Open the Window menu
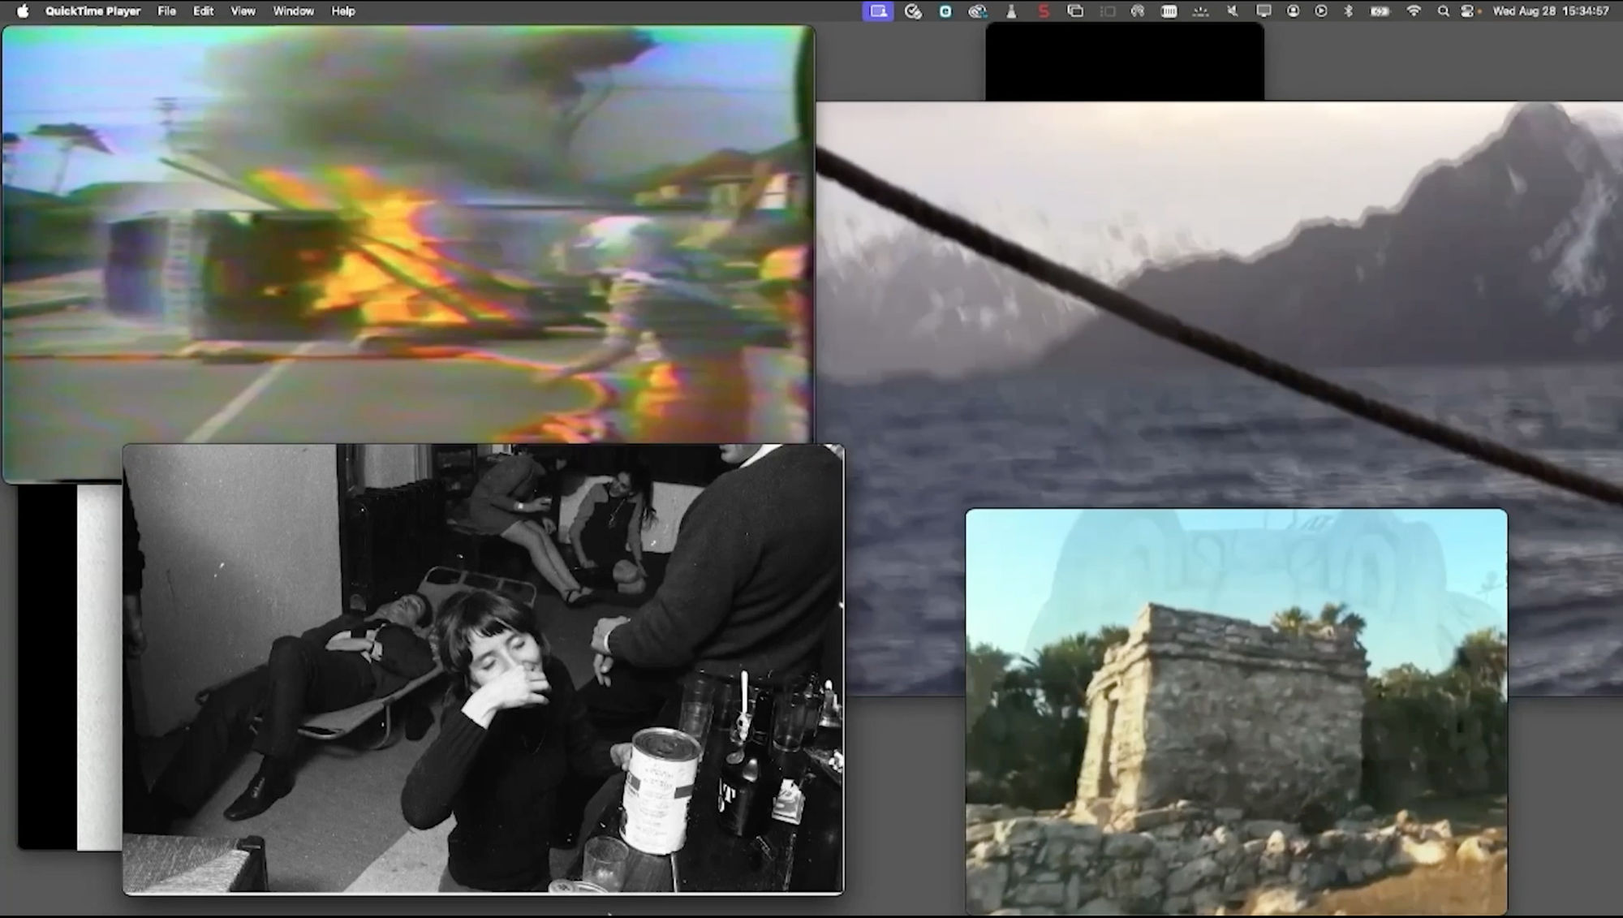The width and height of the screenshot is (1623, 918). (x=293, y=11)
